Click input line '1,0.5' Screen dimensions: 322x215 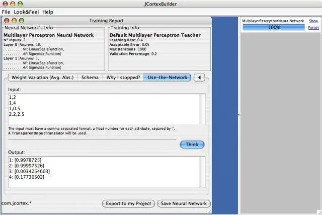click(15, 109)
